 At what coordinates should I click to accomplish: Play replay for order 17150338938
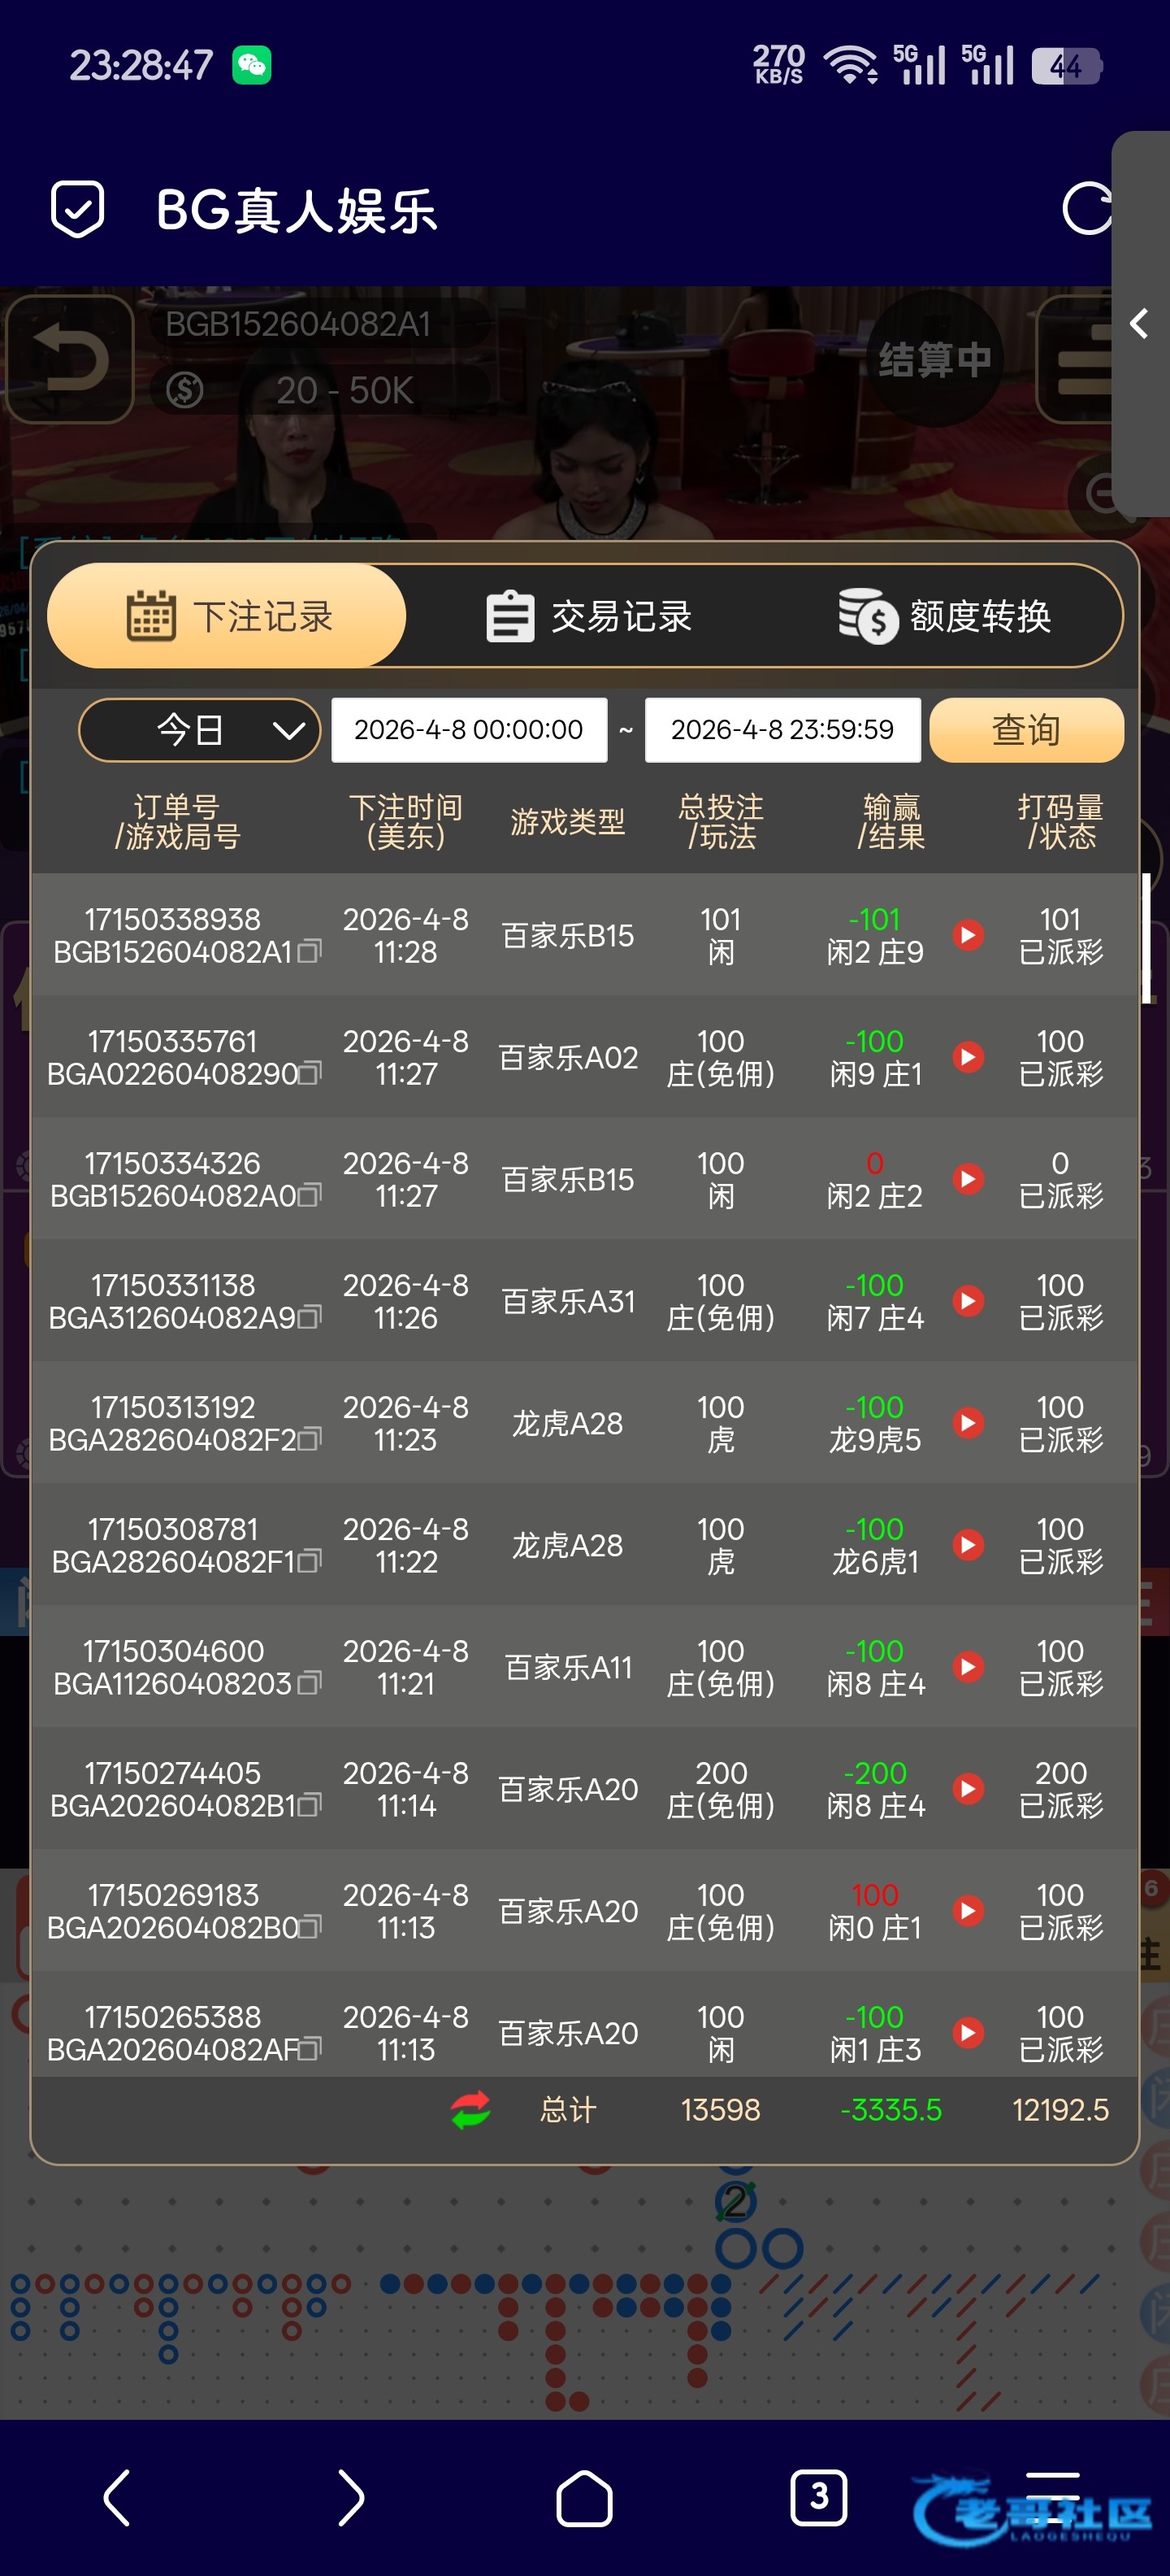967,935
